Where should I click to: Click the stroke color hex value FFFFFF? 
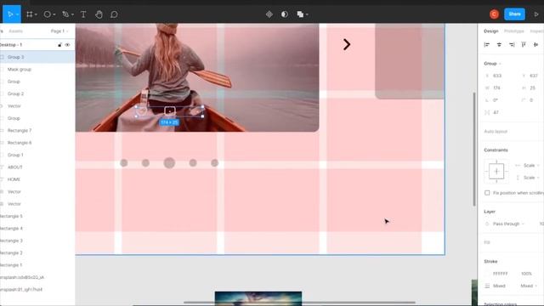[501, 274]
